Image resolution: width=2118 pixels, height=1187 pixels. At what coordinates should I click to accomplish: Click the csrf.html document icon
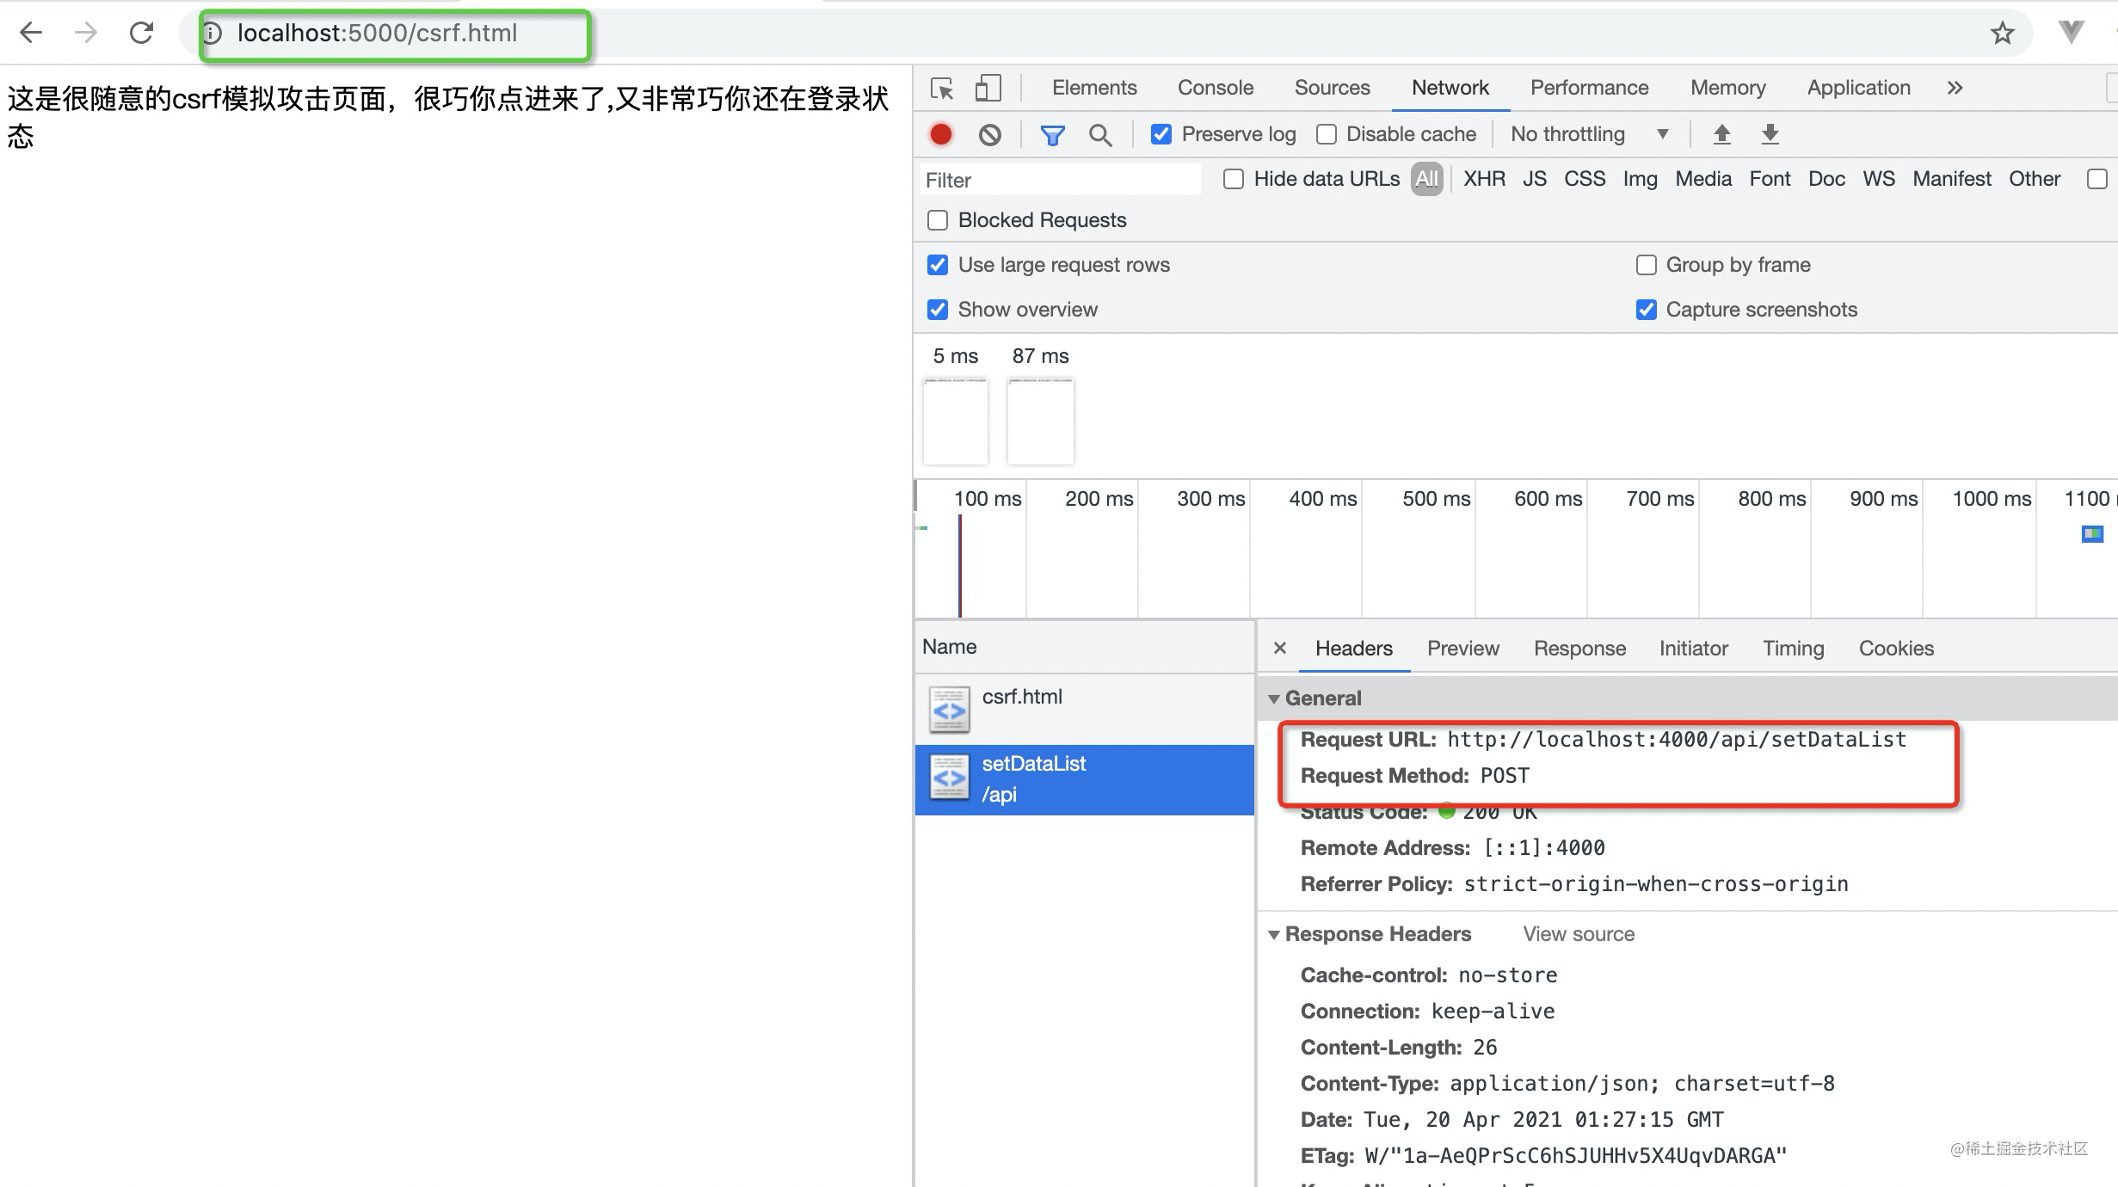[949, 710]
